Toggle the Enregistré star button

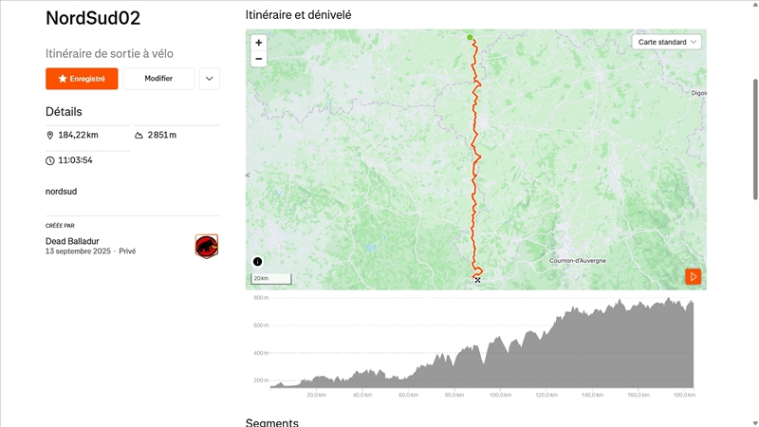pyautogui.click(x=82, y=79)
